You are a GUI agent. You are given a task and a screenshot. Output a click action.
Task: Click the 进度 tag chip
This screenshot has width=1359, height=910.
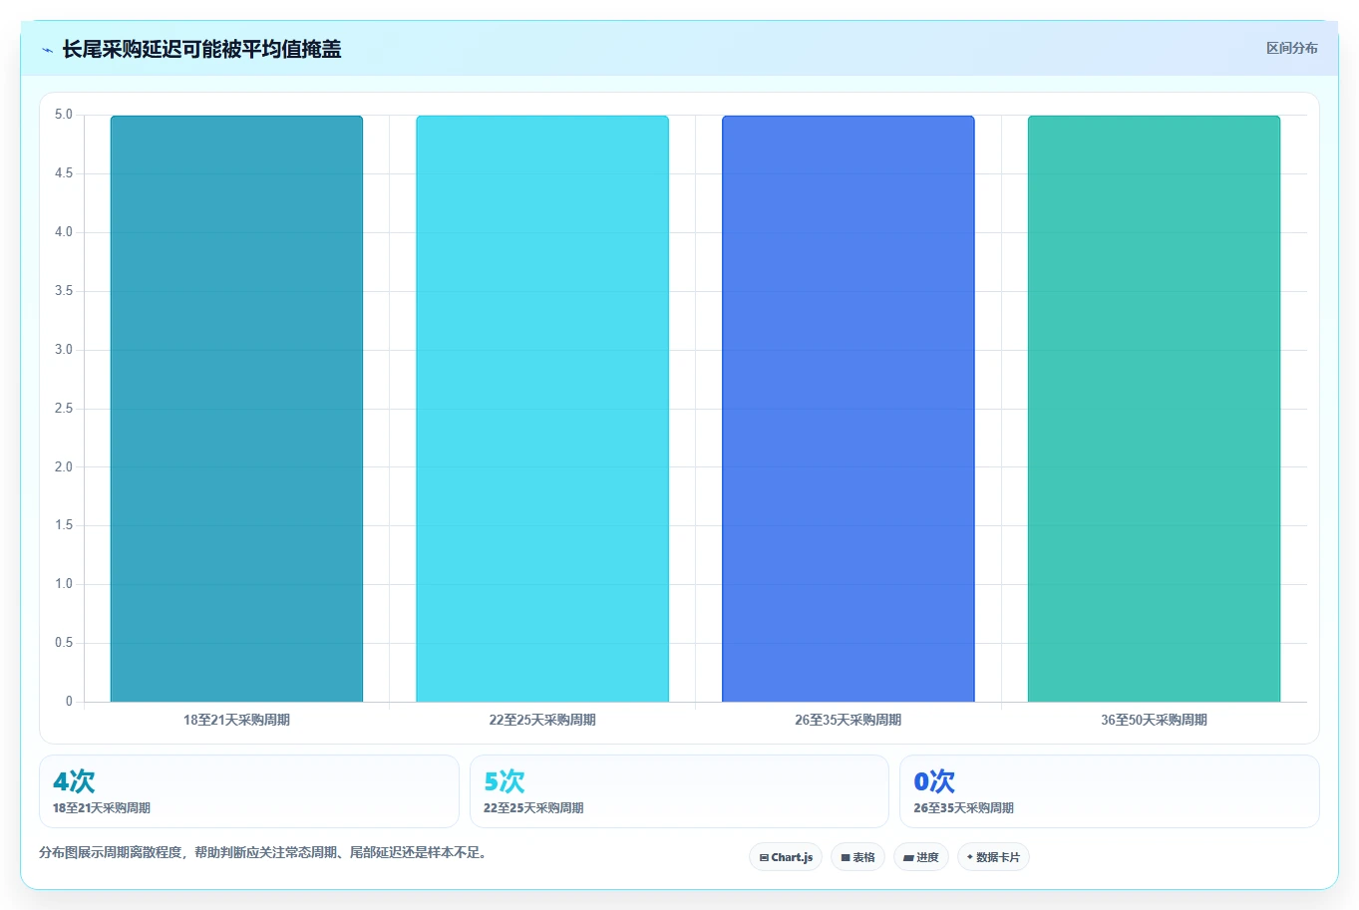point(921,857)
